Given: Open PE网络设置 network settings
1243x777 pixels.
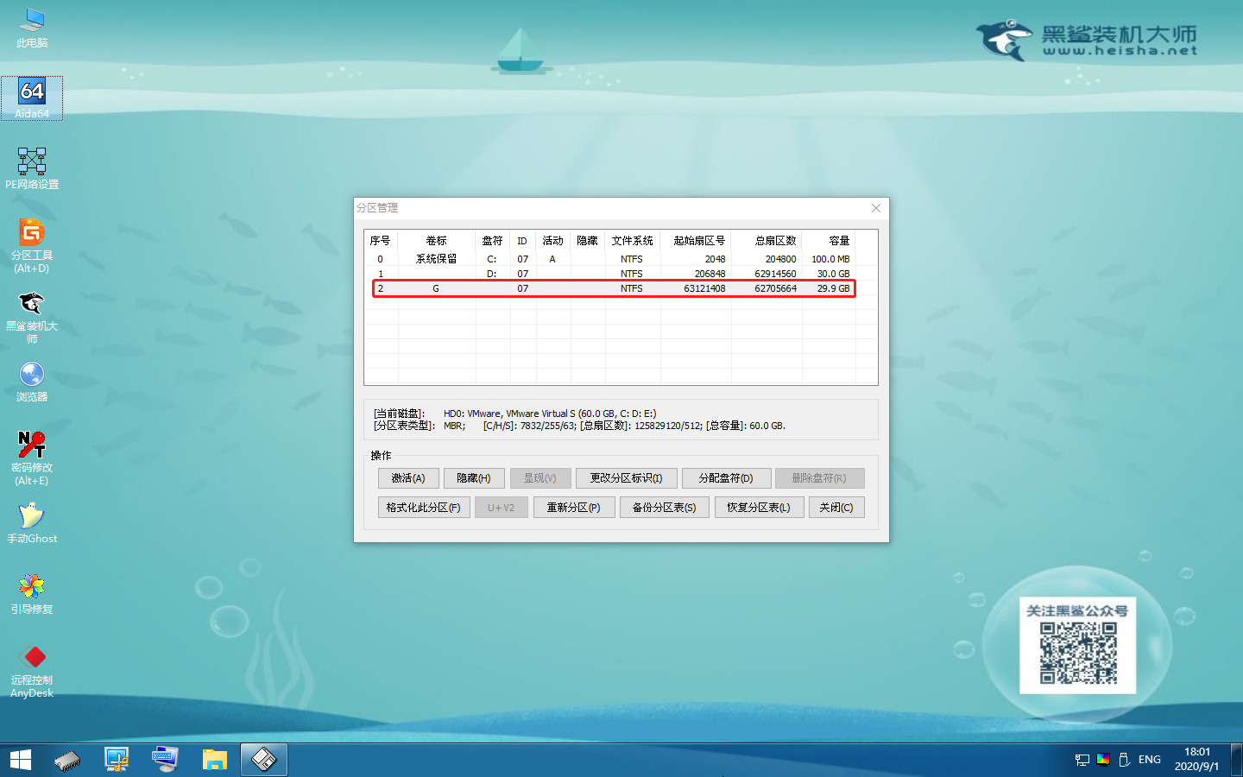Looking at the screenshot, I should click(32, 166).
